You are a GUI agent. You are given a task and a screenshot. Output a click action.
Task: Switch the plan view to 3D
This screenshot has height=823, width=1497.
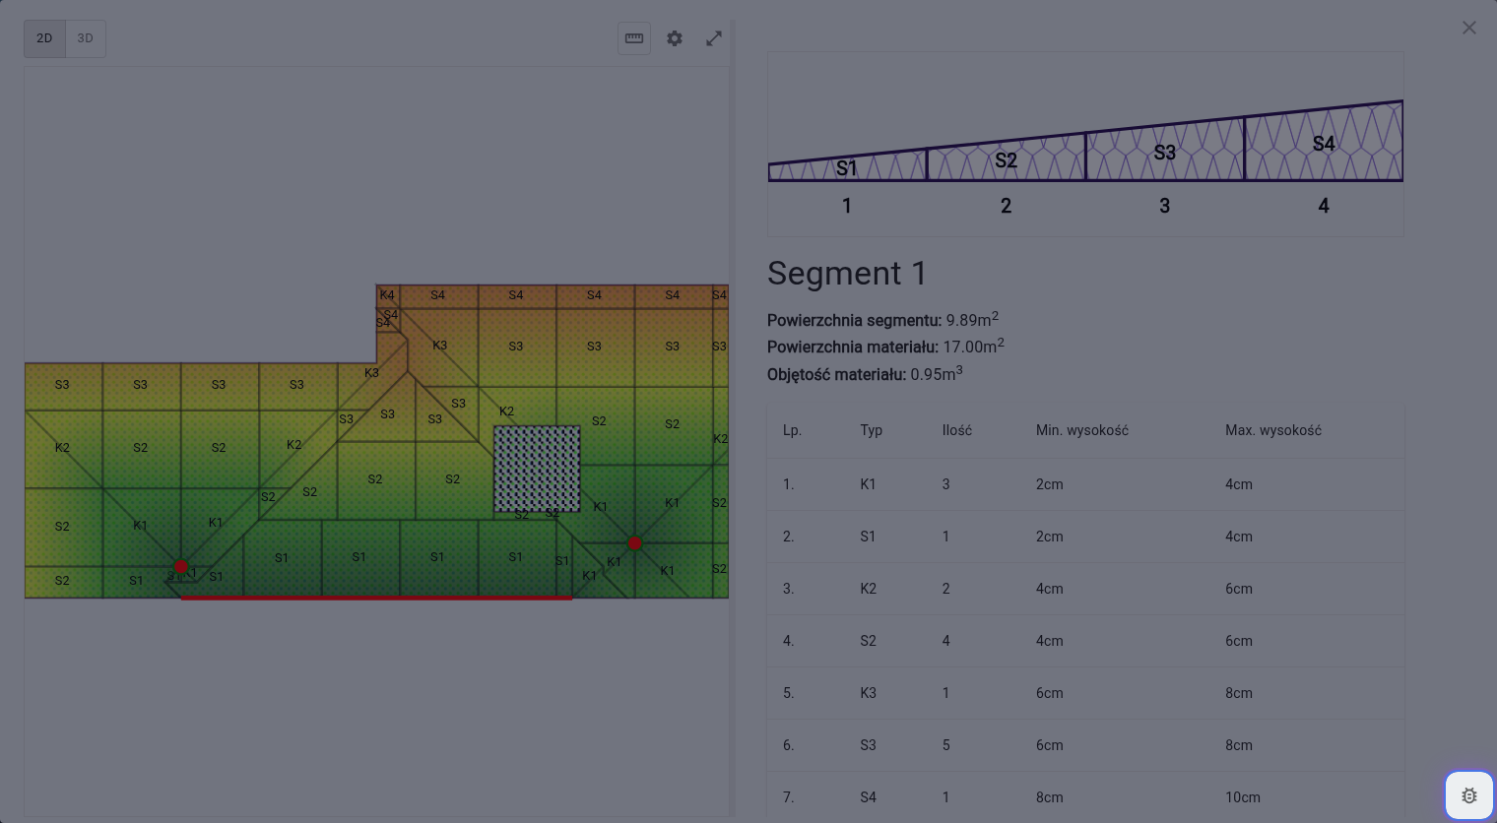click(x=86, y=38)
